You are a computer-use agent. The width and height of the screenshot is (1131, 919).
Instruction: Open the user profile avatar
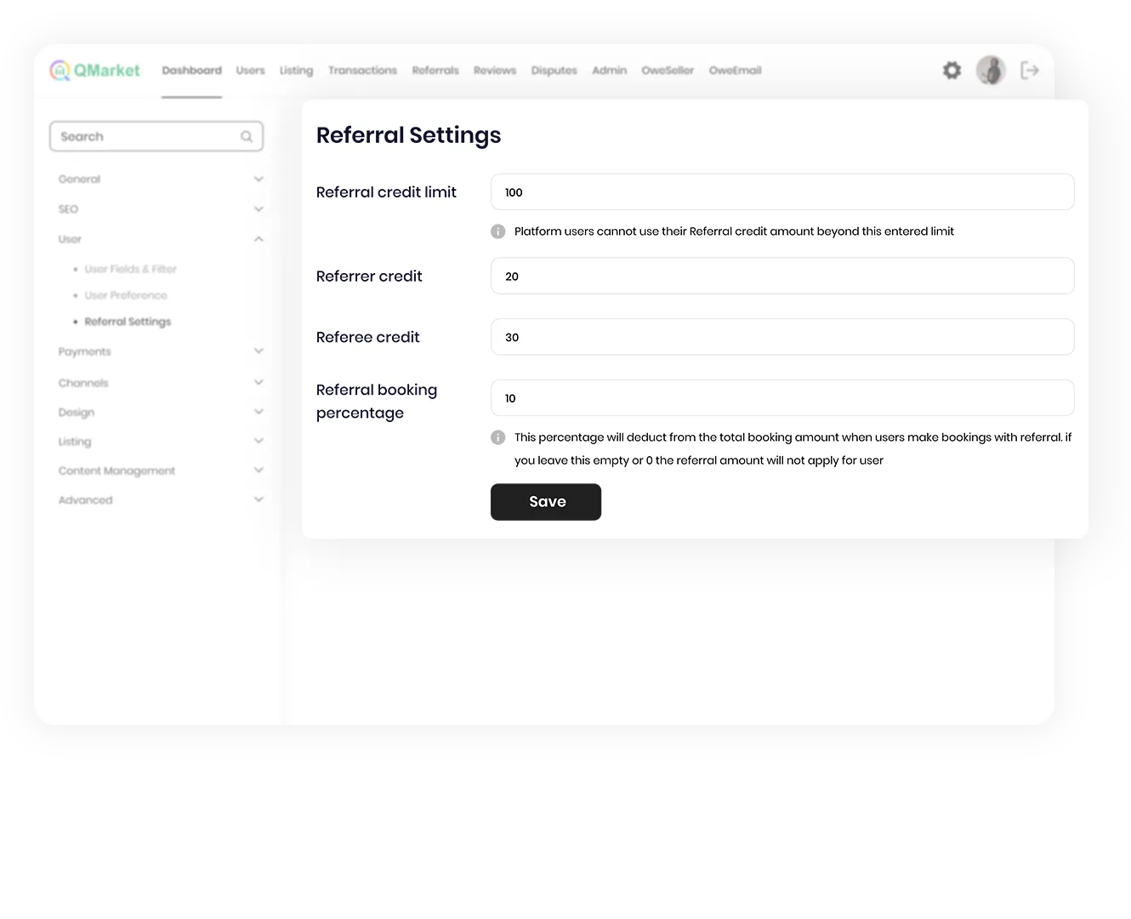click(x=991, y=71)
